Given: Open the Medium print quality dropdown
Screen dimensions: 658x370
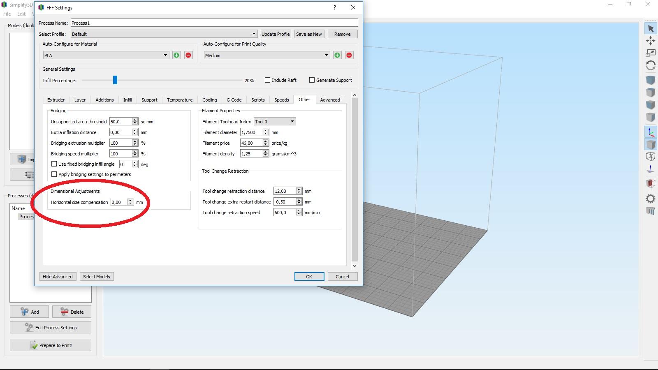Looking at the screenshot, I should (267, 55).
